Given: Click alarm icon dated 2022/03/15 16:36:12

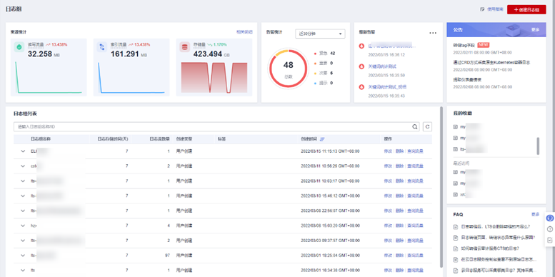Looking at the screenshot, I should [361, 46].
